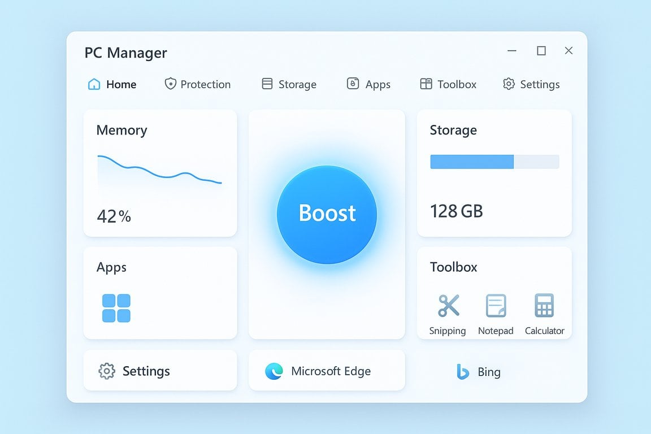Click the Storage usage progress bar
This screenshot has height=434, width=651.
click(494, 162)
